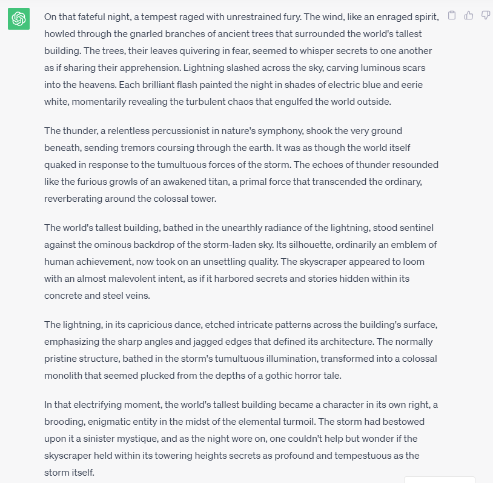The image size is (493, 483).
Task: Mark the response with thumbs down
Action: 485,15
